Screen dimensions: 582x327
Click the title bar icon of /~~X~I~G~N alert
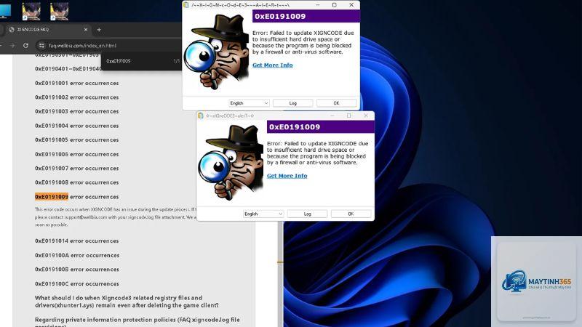(x=186, y=5)
